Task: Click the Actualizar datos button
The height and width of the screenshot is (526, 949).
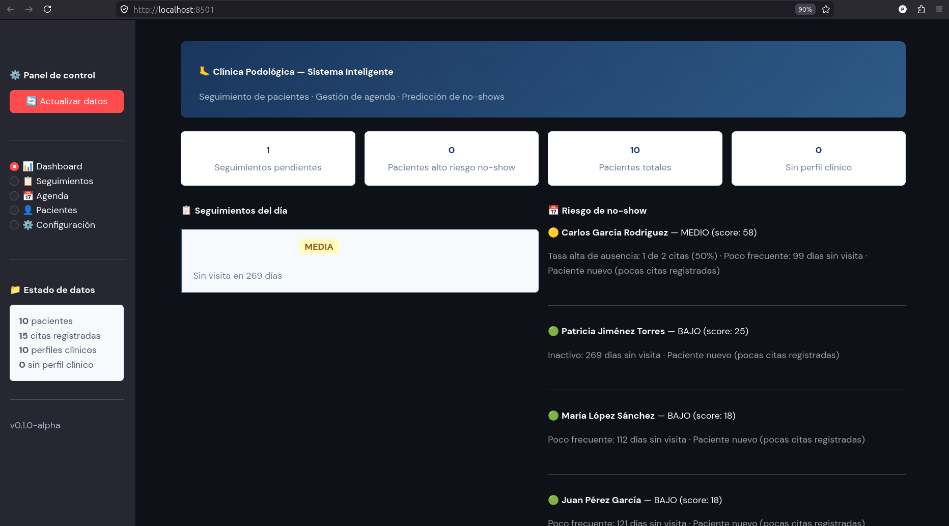Action: click(67, 101)
